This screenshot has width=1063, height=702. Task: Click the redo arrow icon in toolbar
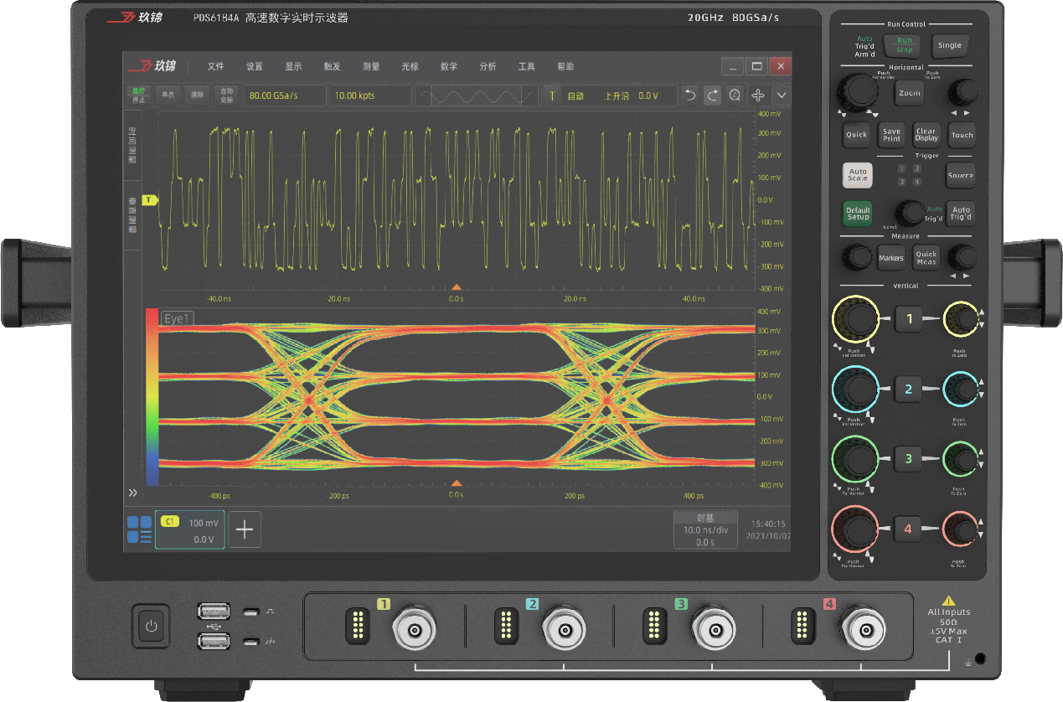(712, 95)
